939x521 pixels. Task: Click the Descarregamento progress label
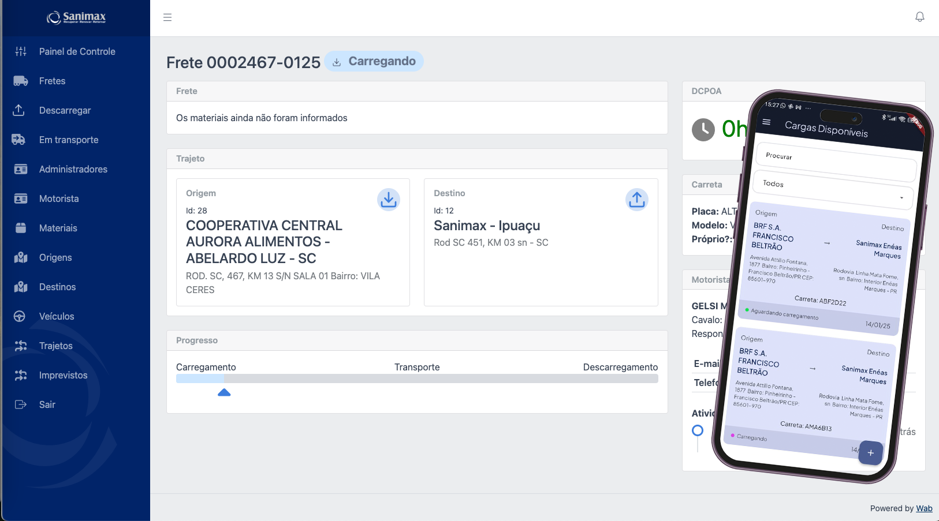pos(620,367)
